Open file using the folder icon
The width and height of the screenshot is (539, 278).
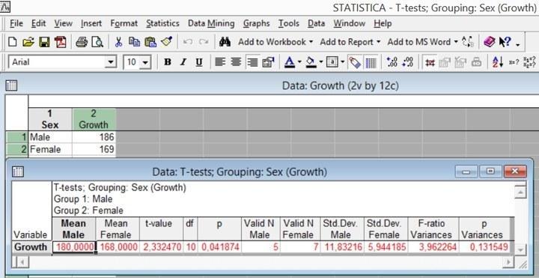tap(28, 42)
